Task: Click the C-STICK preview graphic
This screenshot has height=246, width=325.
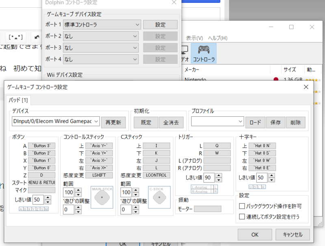Action: coord(159,197)
